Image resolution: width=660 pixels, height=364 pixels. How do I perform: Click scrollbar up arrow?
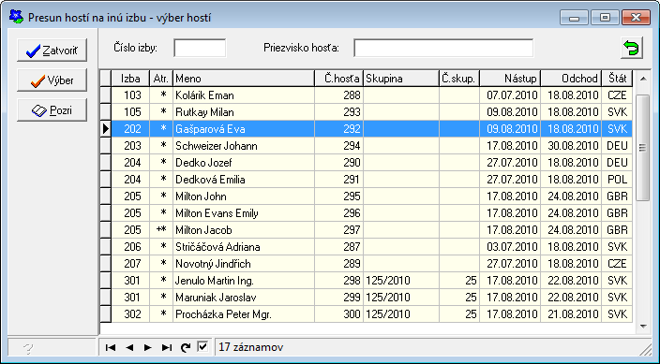[x=643, y=79]
